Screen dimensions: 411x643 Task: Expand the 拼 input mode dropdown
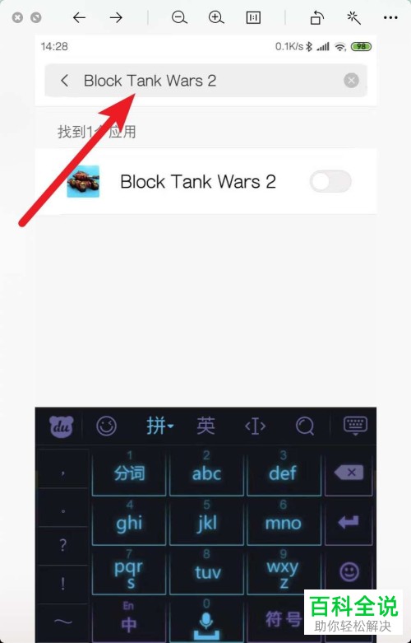coord(159,426)
